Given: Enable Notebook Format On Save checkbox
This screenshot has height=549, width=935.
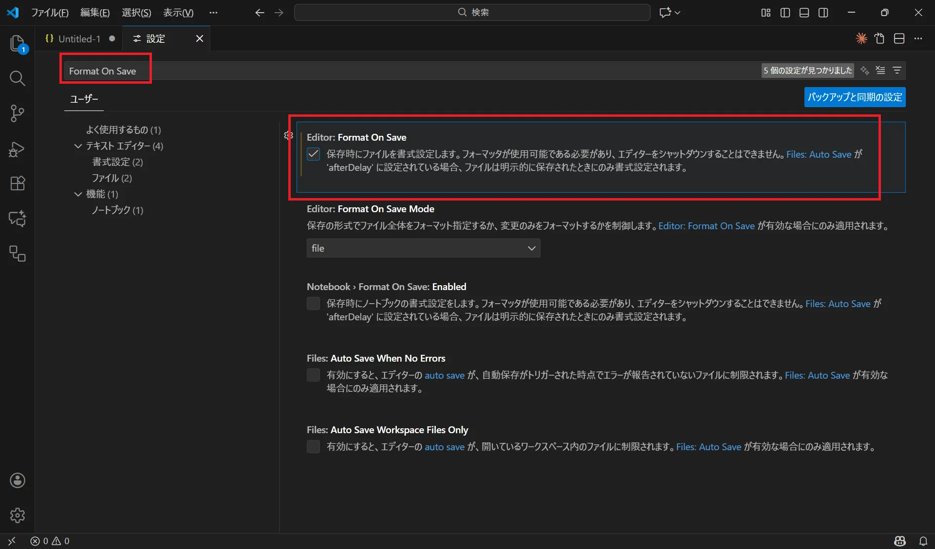Looking at the screenshot, I should coord(313,304).
